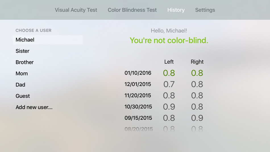Click left eye value for 09/15/2015
Screen dimensions: 270x152
pos(169,118)
